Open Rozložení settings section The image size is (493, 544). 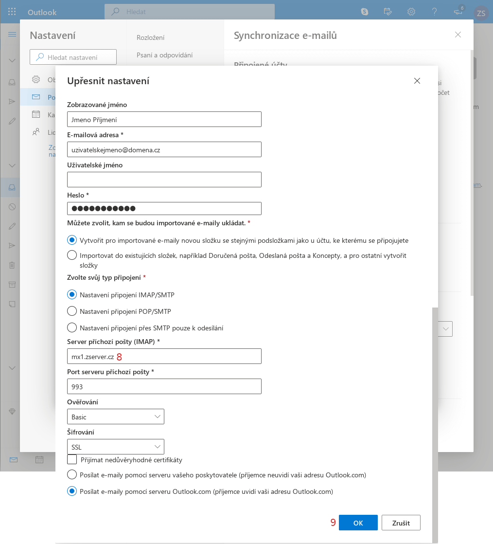150,37
